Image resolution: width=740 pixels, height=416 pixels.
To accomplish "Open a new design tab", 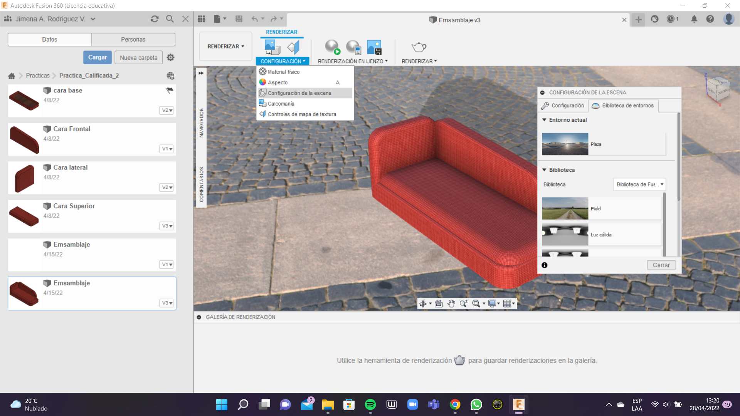I will (x=639, y=19).
